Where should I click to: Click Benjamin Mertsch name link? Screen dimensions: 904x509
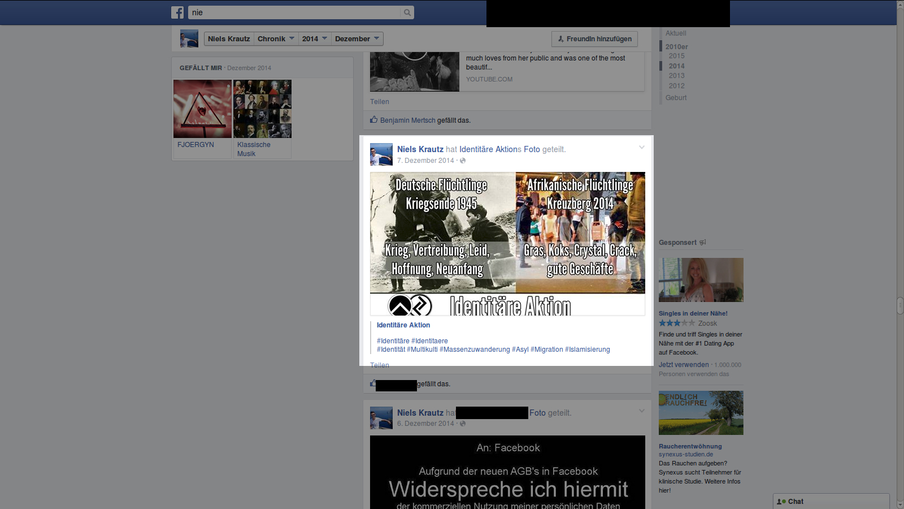coord(407,120)
